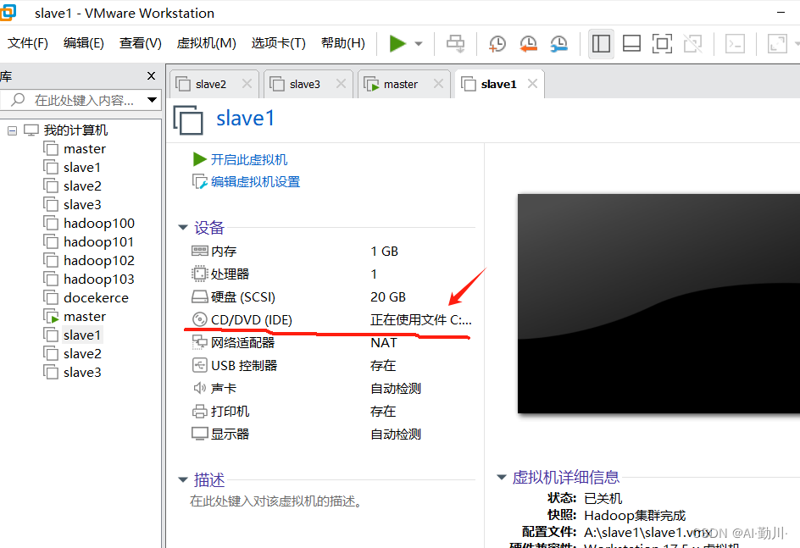Close the slave2 tab
The width and height of the screenshot is (800, 548).
click(x=247, y=84)
